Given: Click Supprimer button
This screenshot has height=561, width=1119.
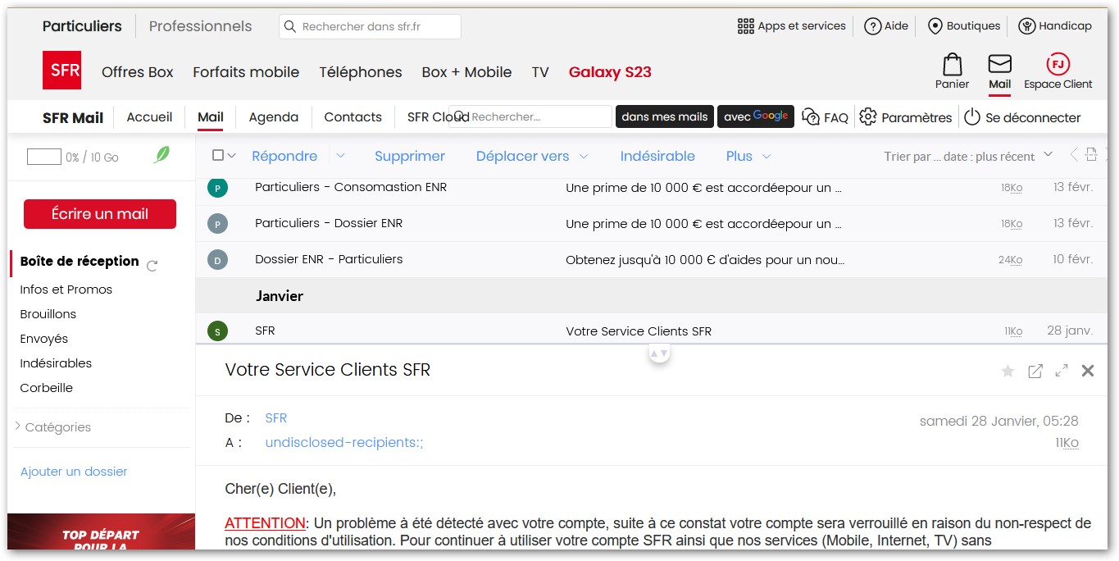Looking at the screenshot, I should pos(410,156).
